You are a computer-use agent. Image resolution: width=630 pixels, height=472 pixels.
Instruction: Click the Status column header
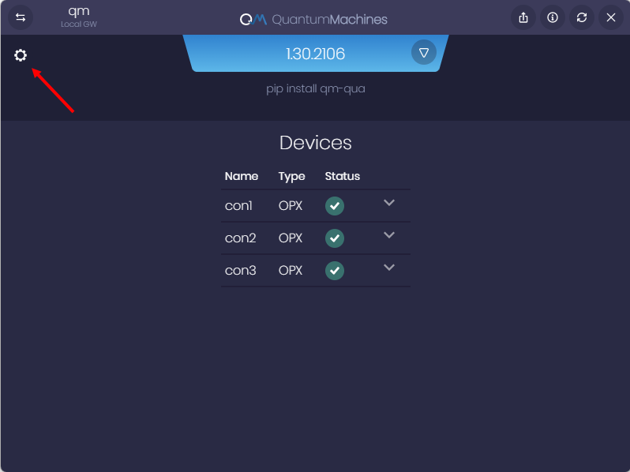(342, 176)
